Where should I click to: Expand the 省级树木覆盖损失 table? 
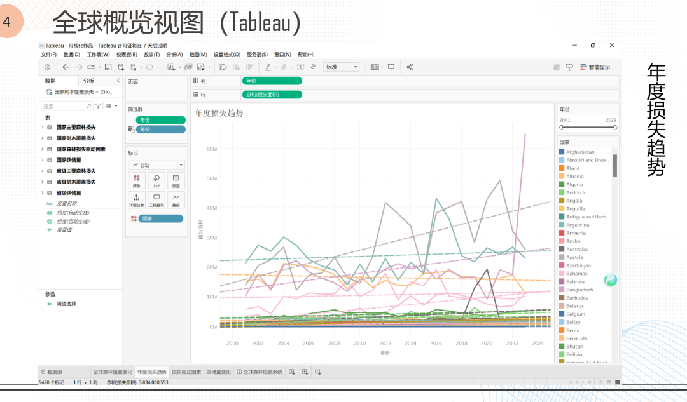pos(43,182)
